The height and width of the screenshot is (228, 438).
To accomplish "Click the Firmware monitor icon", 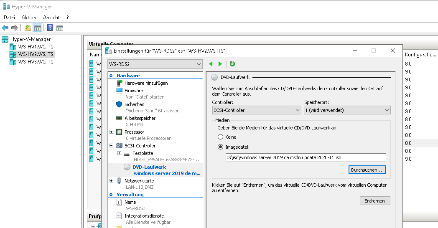I will point(119,91).
